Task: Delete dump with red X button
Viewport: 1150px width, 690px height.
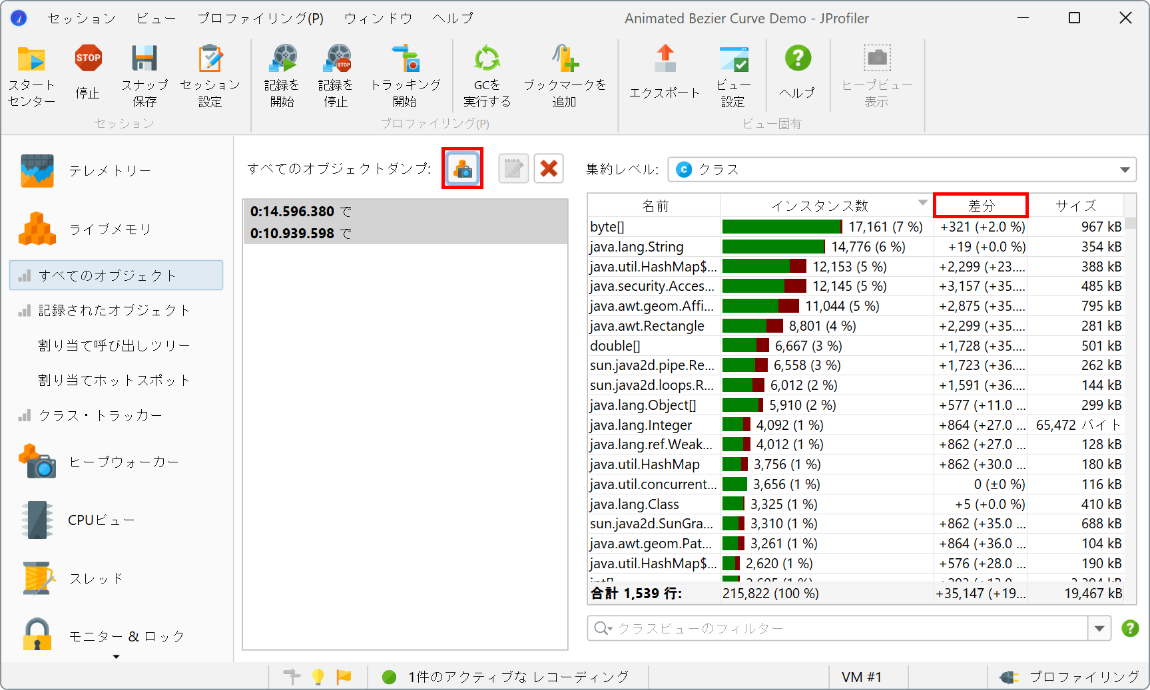Action: click(549, 169)
